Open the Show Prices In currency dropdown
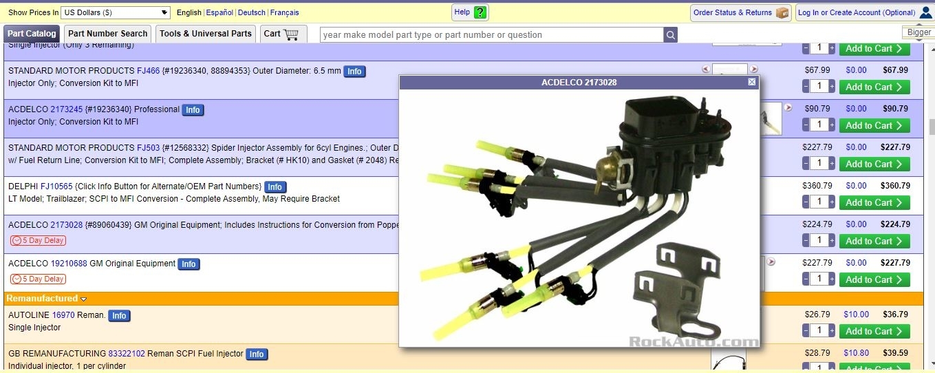This screenshot has width=935, height=373. point(116,12)
